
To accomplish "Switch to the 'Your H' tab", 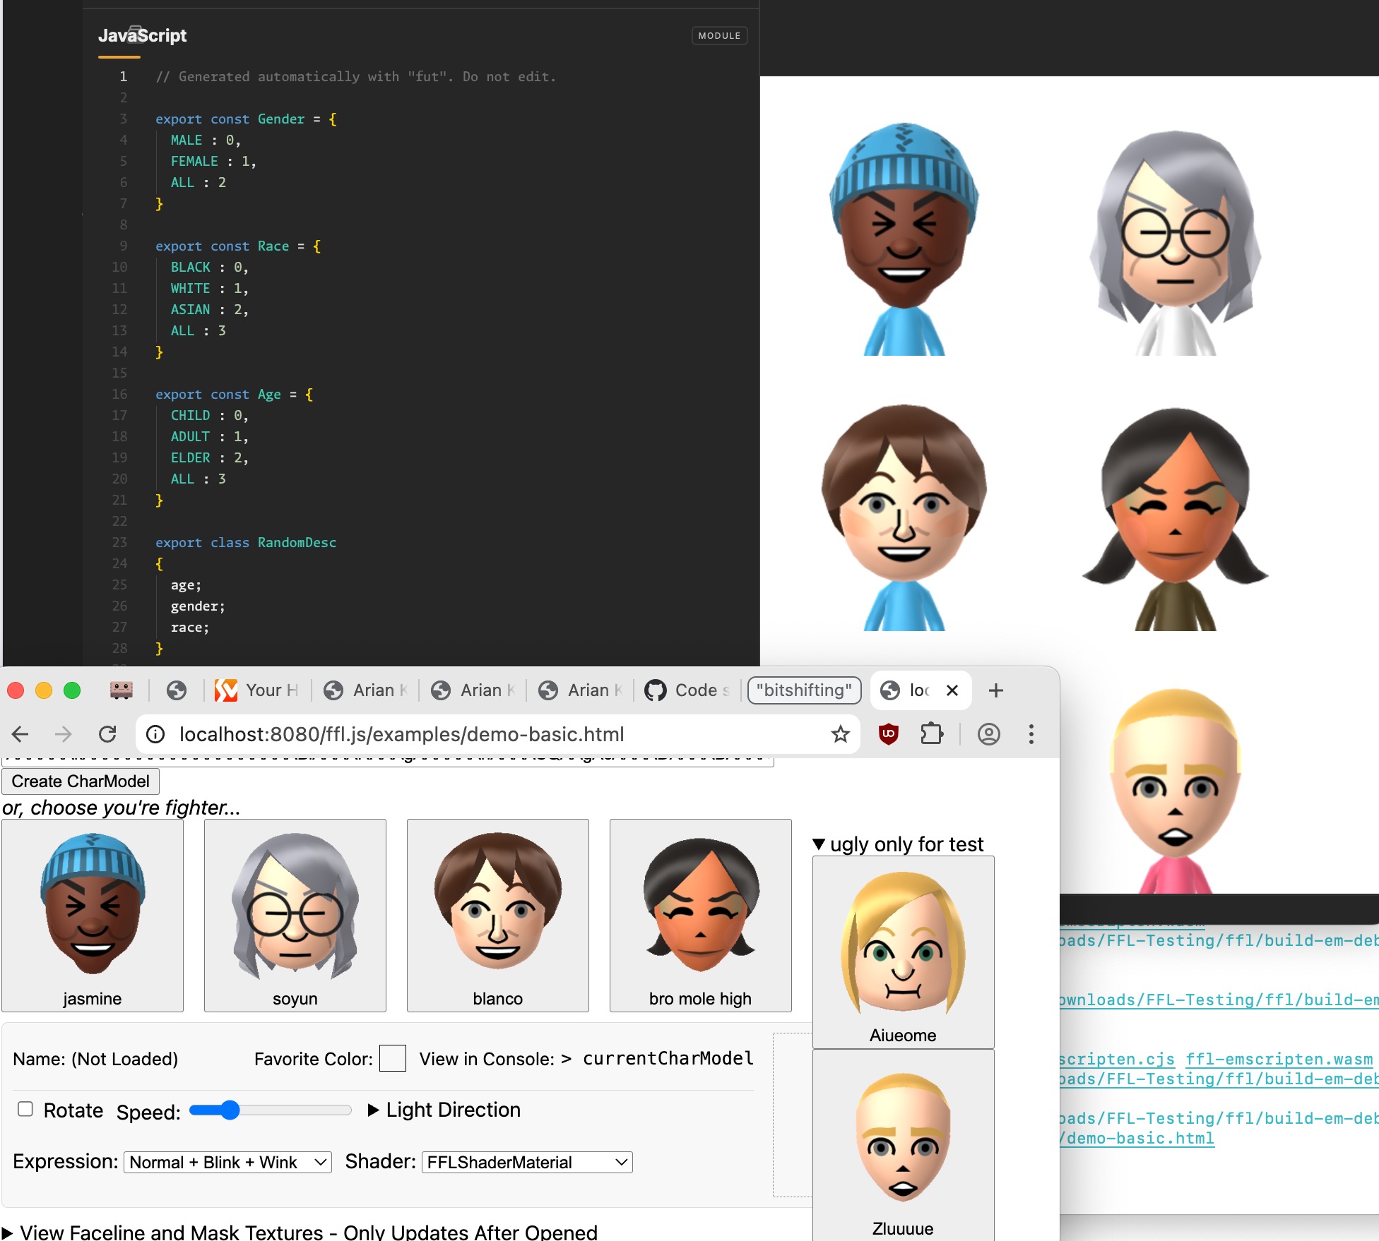I will (258, 690).
